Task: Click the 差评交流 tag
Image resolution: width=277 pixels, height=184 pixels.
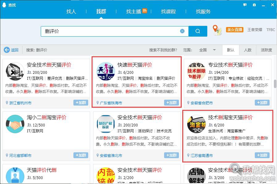Action: pos(55,78)
